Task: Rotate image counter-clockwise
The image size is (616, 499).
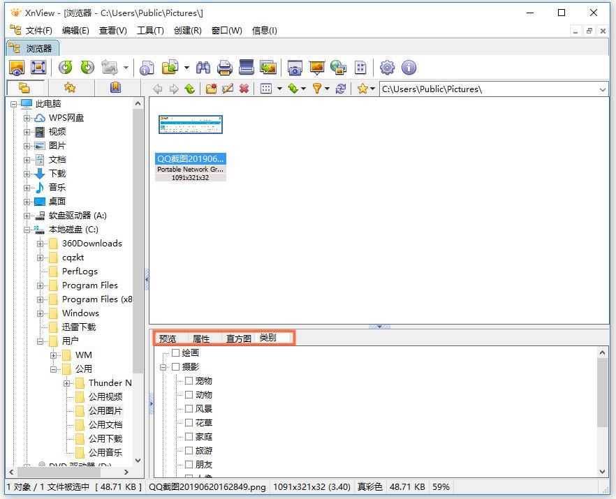Action: coord(66,68)
